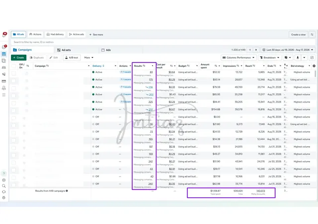Open the megaphone advertising icon in the sidebar

[x=4, y=74]
